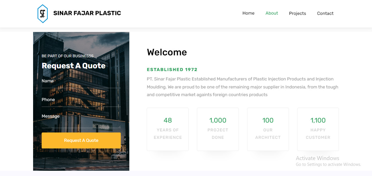Click the Welcome heading
The image size is (372, 176).
click(x=167, y=52)
